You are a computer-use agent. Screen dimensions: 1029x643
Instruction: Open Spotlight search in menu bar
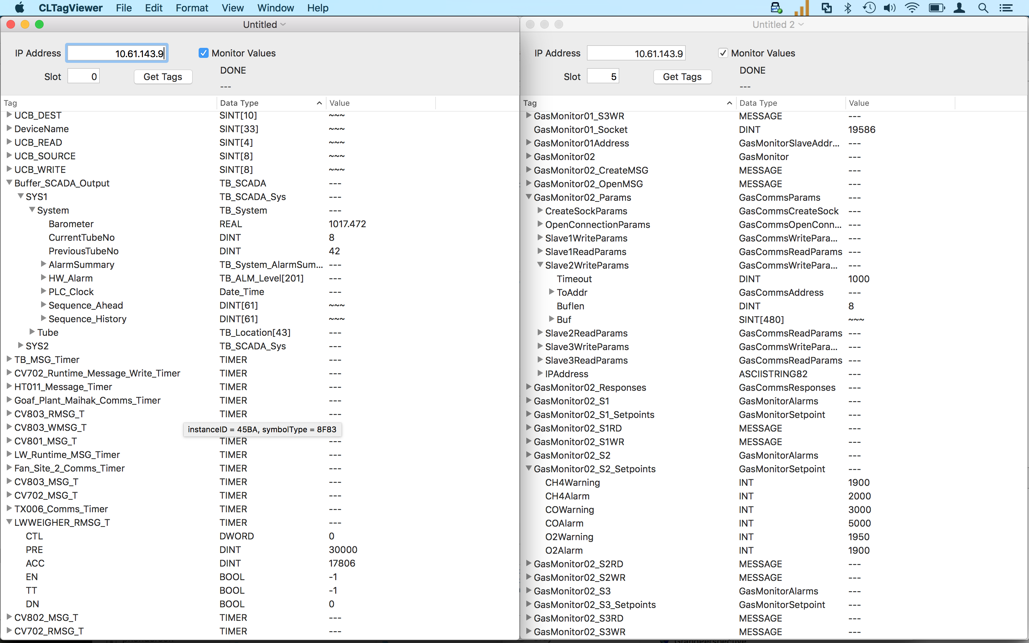coord(983,8)
